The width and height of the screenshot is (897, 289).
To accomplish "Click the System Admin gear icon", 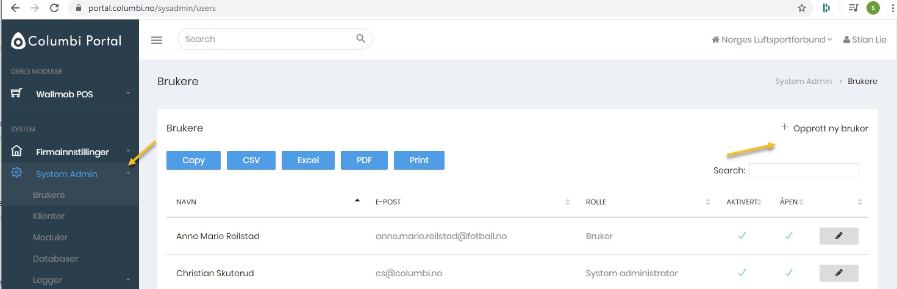I will pyautogui.click(x=17, y=173).
